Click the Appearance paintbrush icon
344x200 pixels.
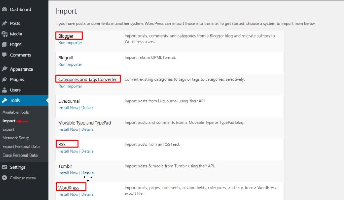[5, 69]
